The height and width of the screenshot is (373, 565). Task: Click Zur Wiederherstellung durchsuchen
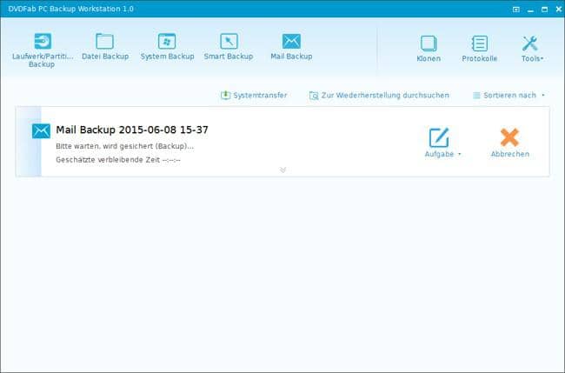coord(379,95)
